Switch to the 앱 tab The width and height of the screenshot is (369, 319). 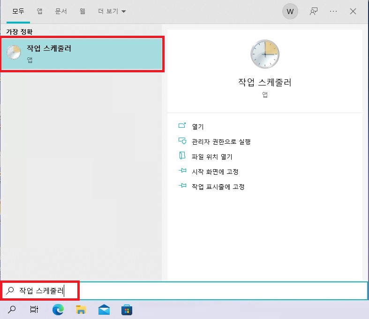pos(39,11)
